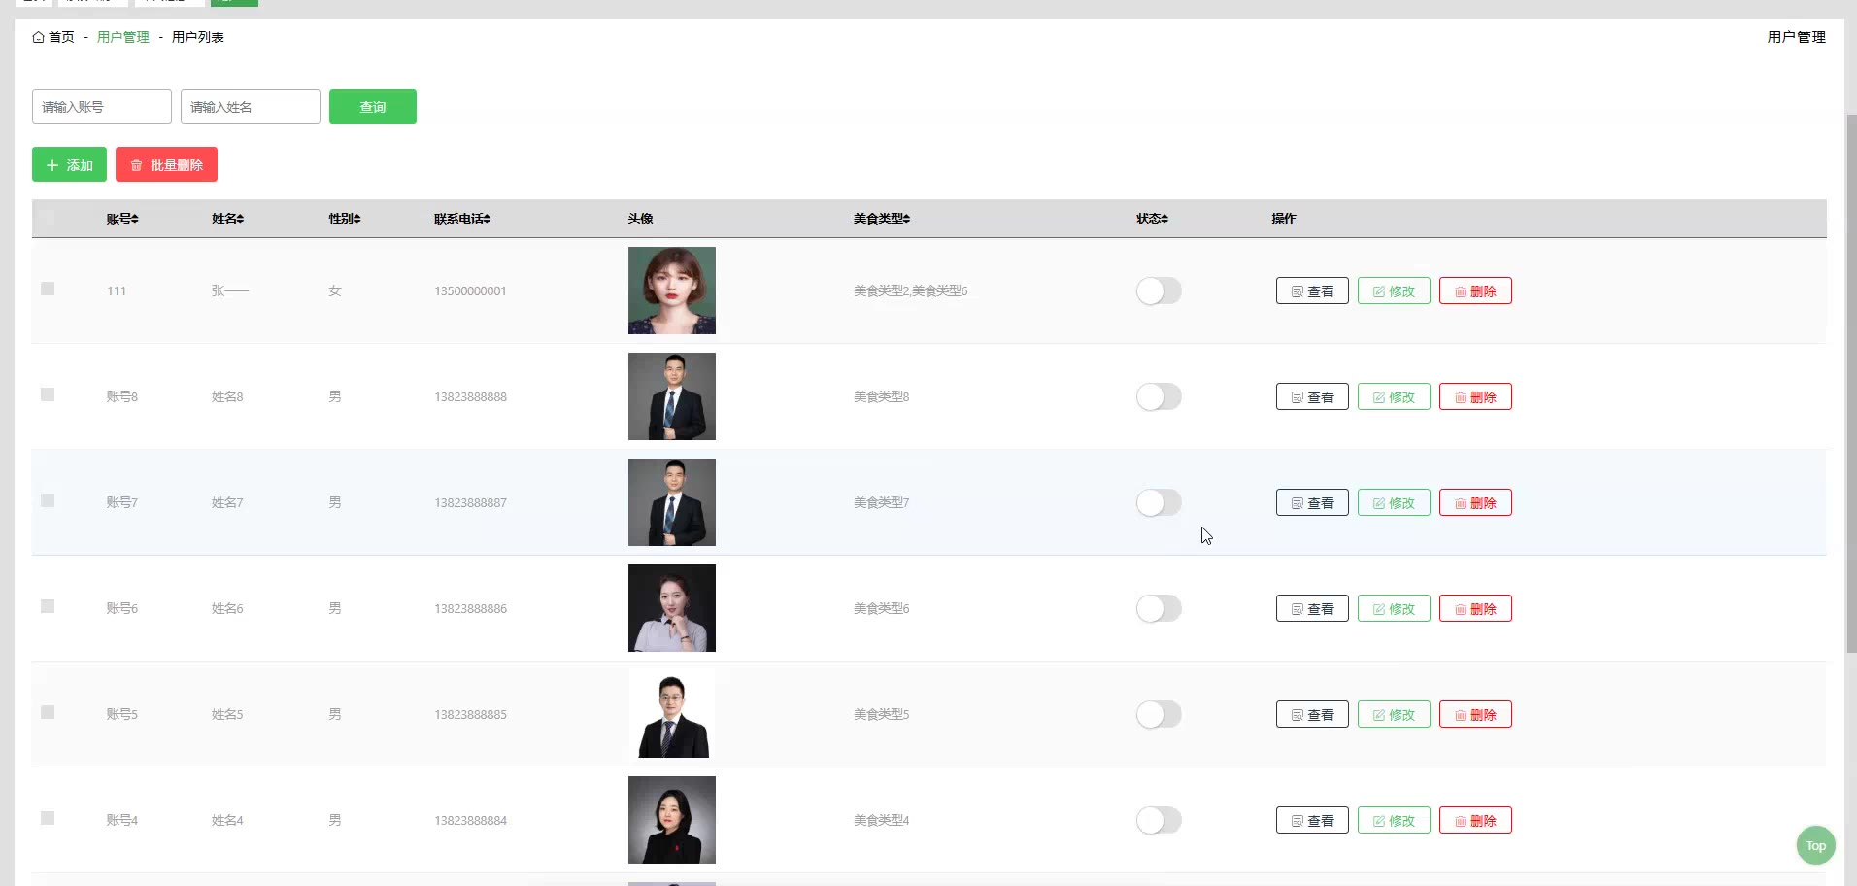
Task: Click the delete trash icon for 账号7
Action: click(1460, 503)
